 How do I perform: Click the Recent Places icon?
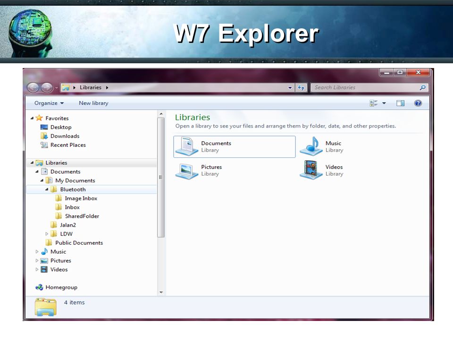[44, 145]
